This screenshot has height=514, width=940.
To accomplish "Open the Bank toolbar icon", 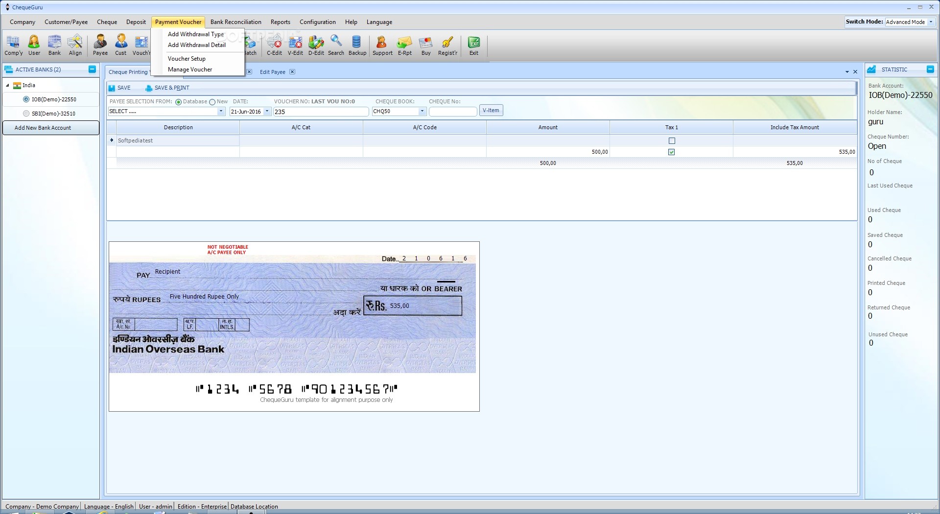I will [x=54, y=46].
